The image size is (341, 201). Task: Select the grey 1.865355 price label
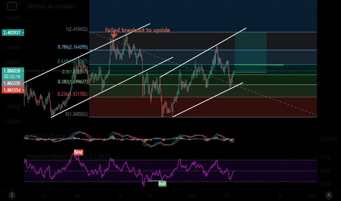[13, 83]
